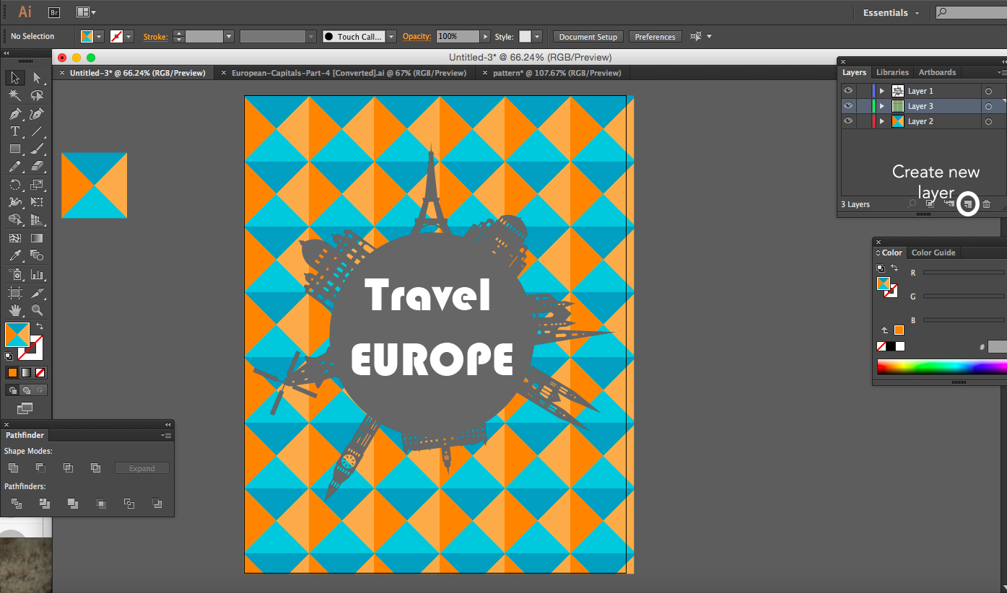The width and height of the screenshot is (1007, 593).
Task: Open the Style swatch dropdown
Action: (x=537, y=36)
